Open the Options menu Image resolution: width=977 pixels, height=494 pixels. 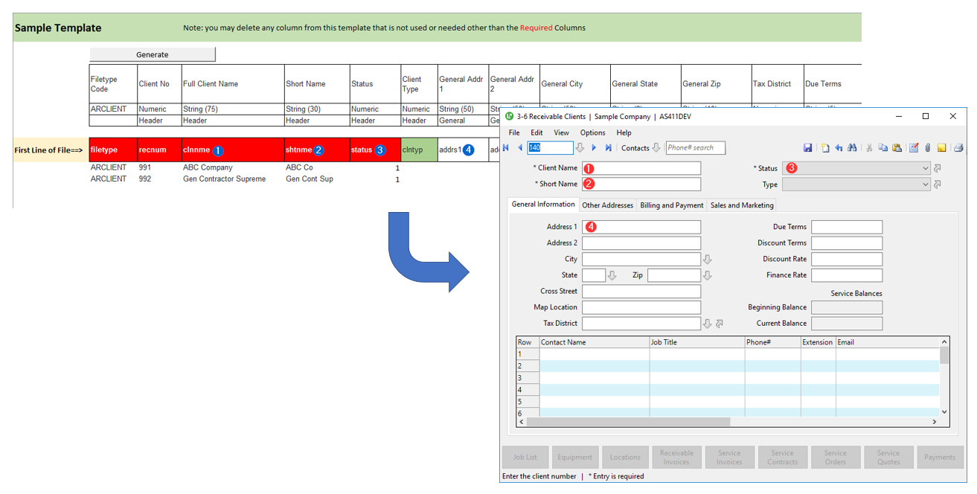(592, 133)
